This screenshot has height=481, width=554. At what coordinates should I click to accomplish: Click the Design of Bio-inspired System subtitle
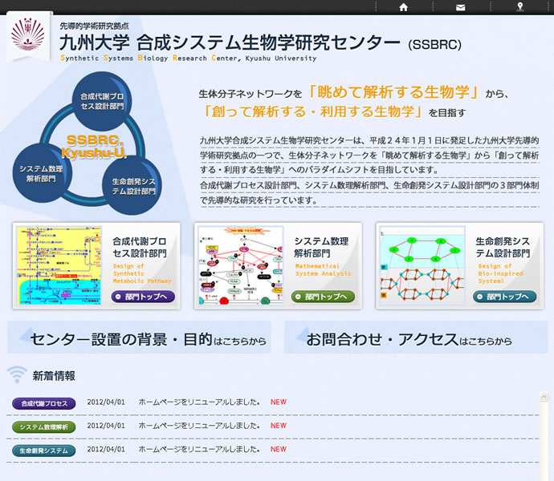point(501,273)
